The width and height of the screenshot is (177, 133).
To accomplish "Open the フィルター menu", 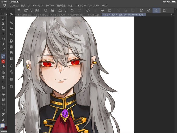I will 80,5.
